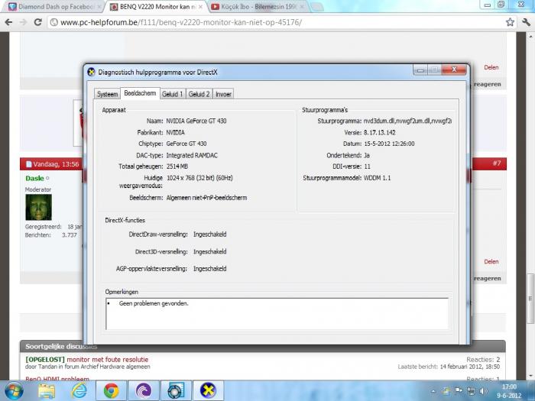
Task: Switch to the Invoer tab
Action: (x=223, y=94)
